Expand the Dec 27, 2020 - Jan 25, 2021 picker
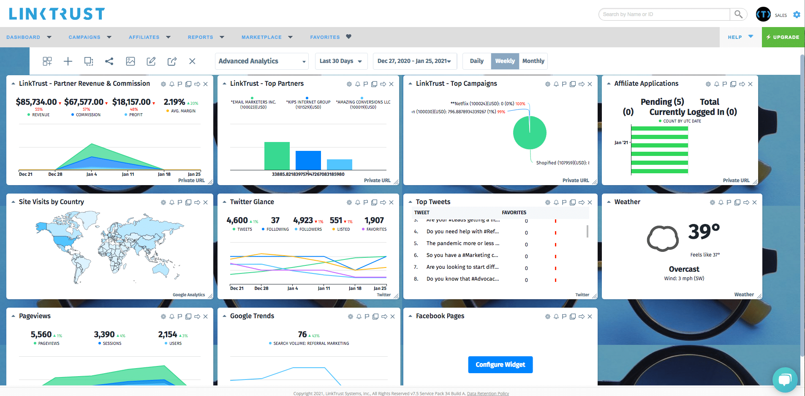The image size is (805, 396). (x=414, y=61)
